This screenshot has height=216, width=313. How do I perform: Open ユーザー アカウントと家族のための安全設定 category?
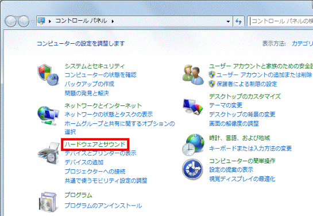261,66
